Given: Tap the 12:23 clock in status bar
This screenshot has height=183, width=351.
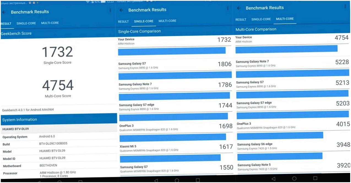Looking at the screenshot, I should (x=110, y=2).
